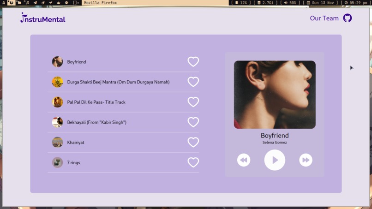Click the InstruMental logo
The height and width of the screenshot is (209, 372).
point(43,18)
